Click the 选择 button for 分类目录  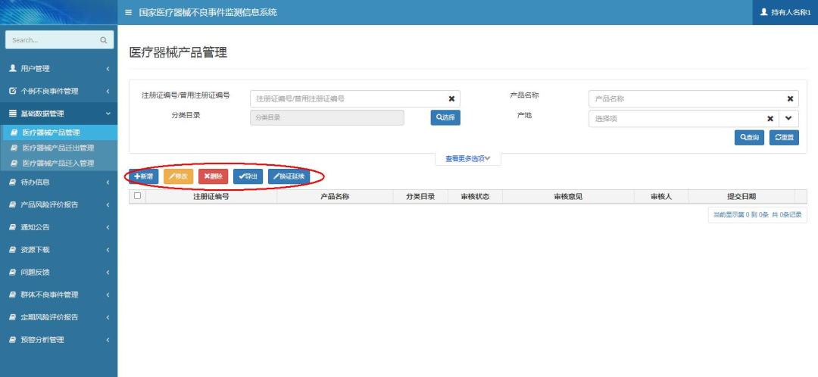coord(445,118)
